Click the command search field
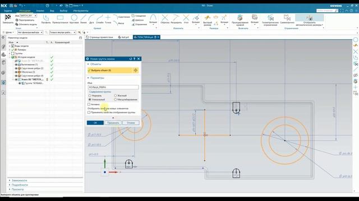This screenshot has height=201, width=359. coord(327,11)
